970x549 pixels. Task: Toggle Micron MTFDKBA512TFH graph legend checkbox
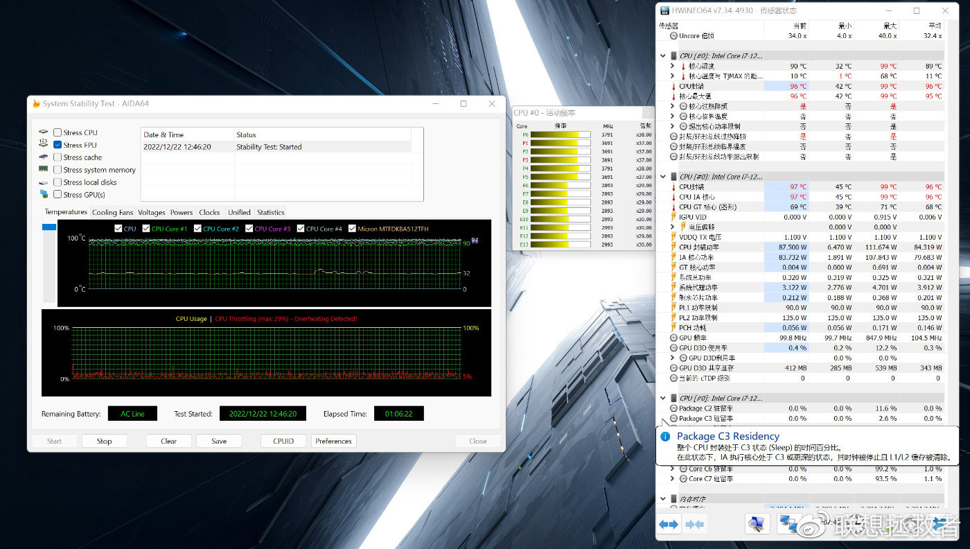pyautogui.click(x=353, y=229)
